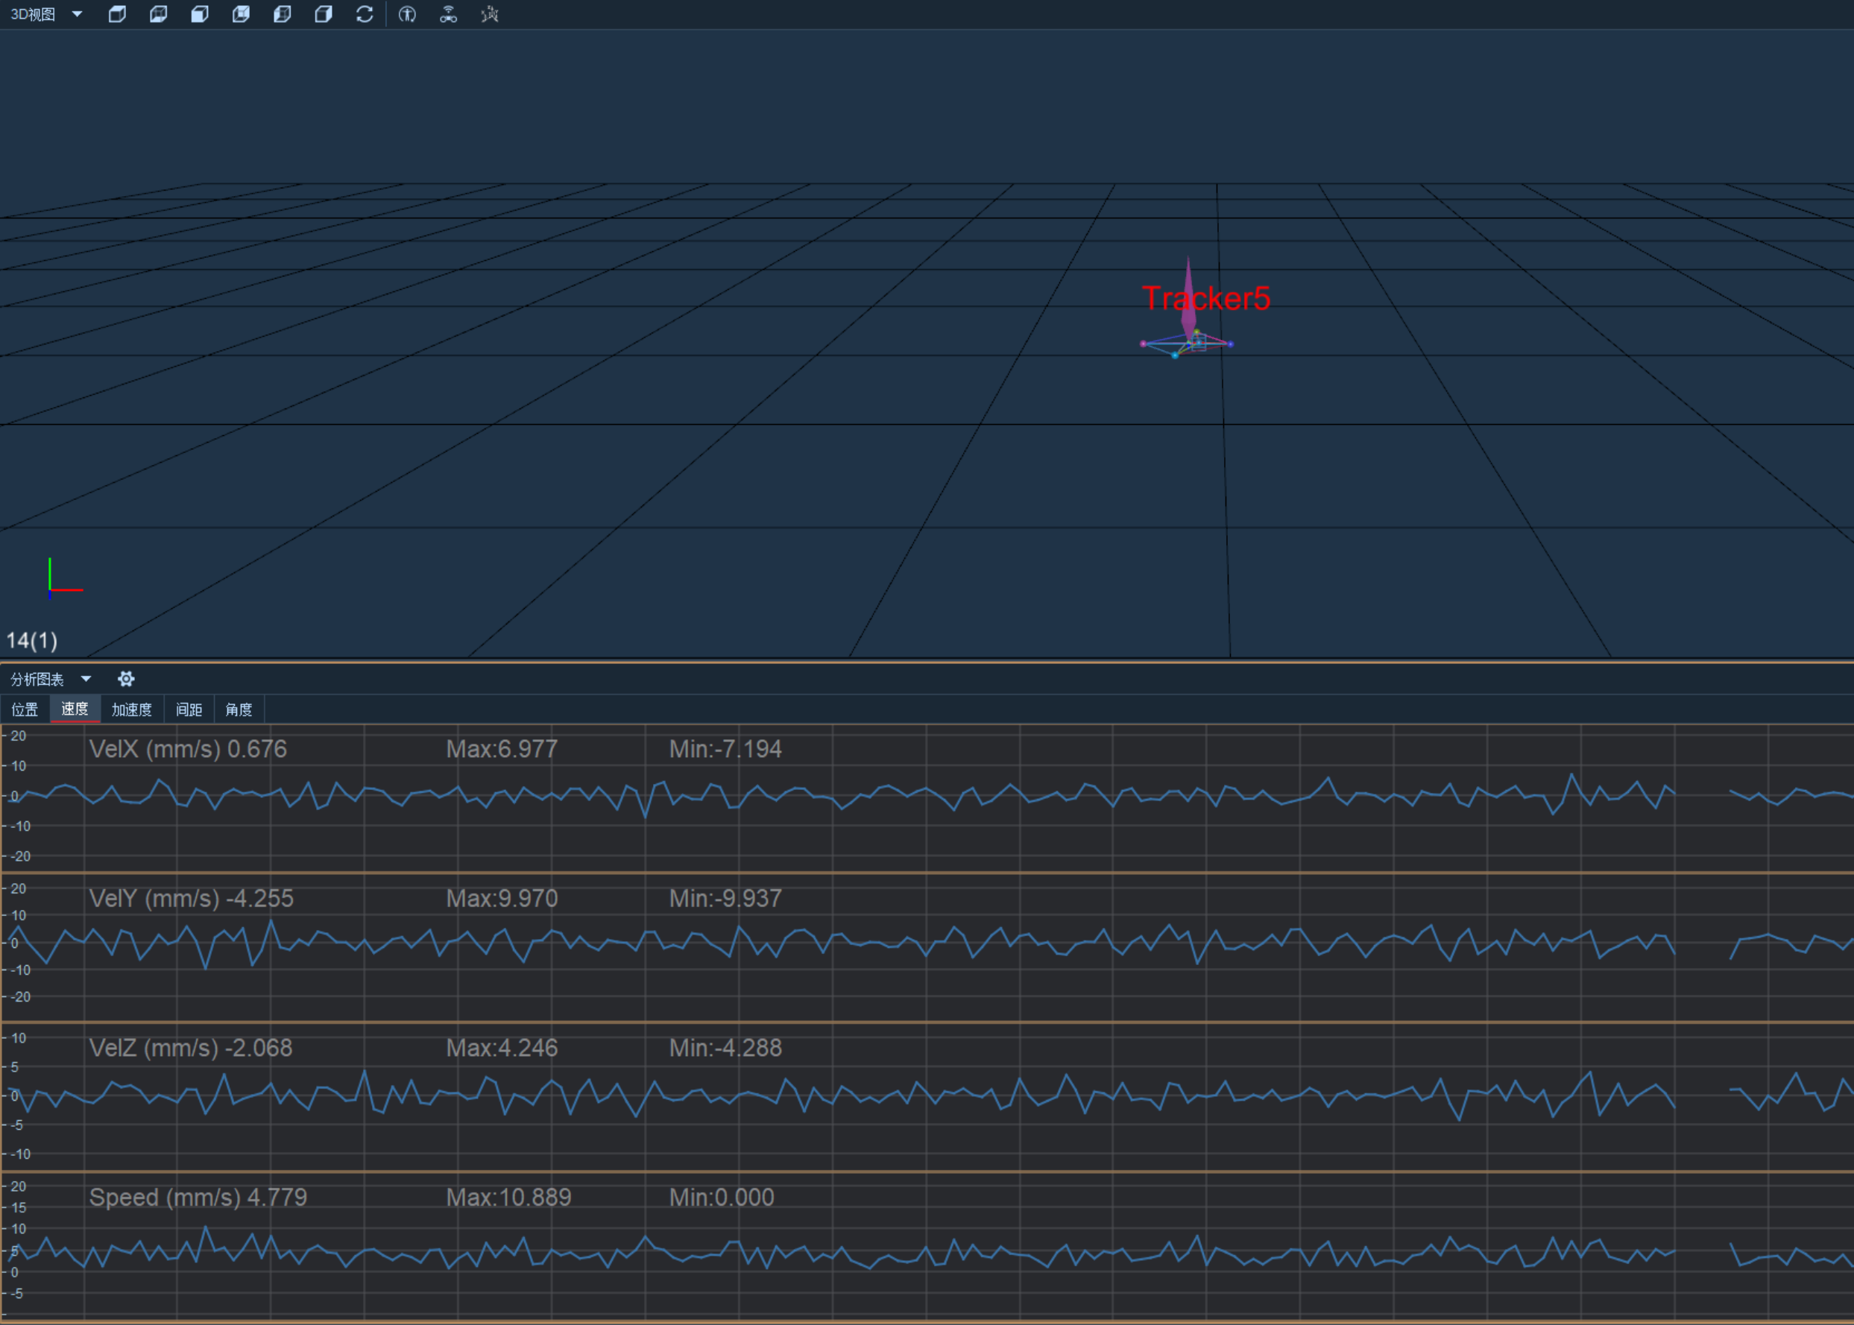Click the marker points skeleton icon

490,14
